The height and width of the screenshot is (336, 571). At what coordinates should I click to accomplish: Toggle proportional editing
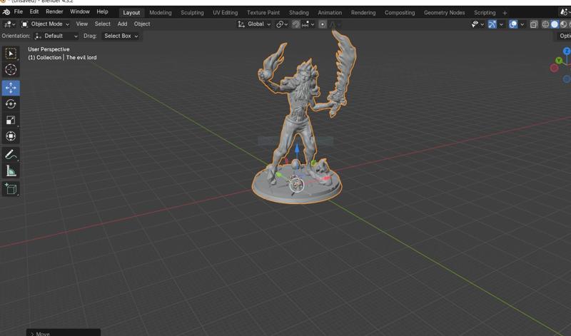pos(323,24)
